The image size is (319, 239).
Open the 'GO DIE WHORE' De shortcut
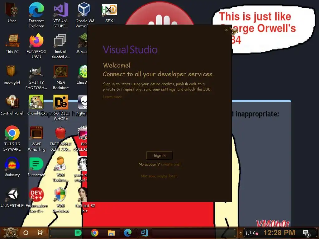tap(61, 108)
